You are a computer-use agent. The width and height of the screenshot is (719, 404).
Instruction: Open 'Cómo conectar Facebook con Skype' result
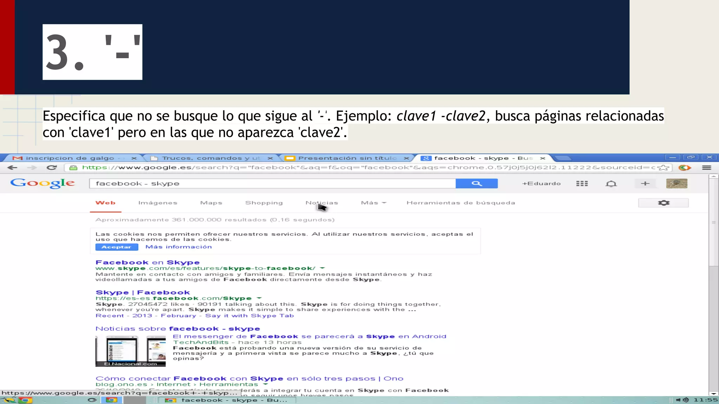pyautogui.click(x=249, y=378)
